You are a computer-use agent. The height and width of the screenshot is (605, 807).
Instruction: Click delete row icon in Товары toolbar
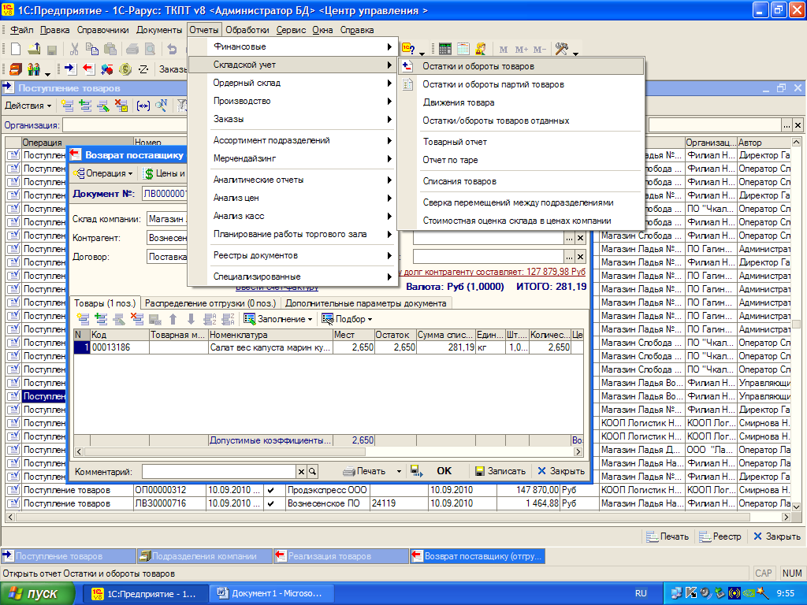click(x=137, y=319)
